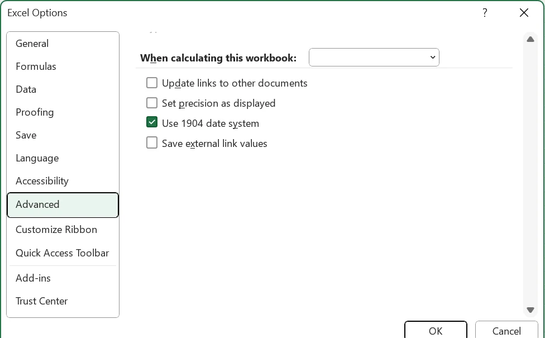Go to Quick Access Toolbar settings
The height and width of the screenshot is (338, 545).
(x=63, y=253)
